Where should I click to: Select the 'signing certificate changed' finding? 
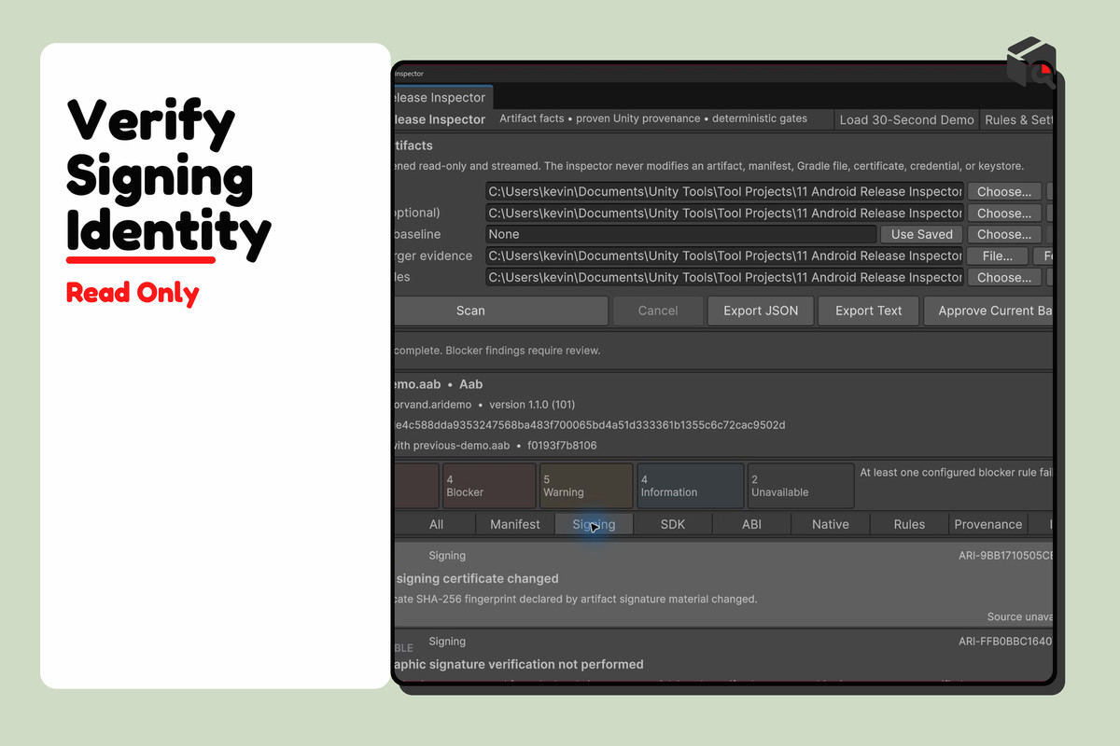pos(723,584)
